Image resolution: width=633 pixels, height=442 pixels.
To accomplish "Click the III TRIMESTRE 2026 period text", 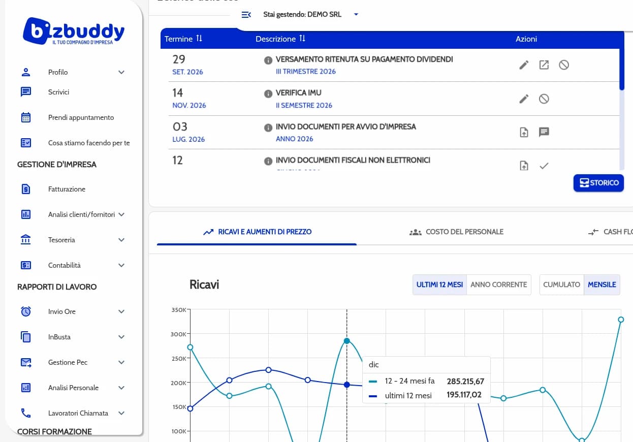I will pyautogui.click(x=306, y=72).
